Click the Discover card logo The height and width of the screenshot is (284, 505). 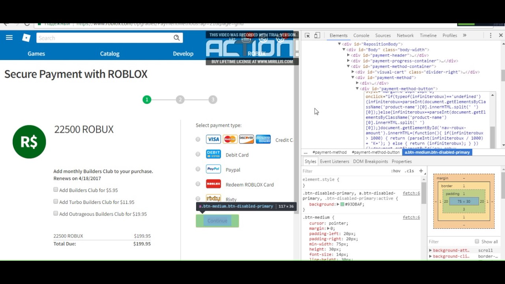pyautogui.click(x=246, y=139)
